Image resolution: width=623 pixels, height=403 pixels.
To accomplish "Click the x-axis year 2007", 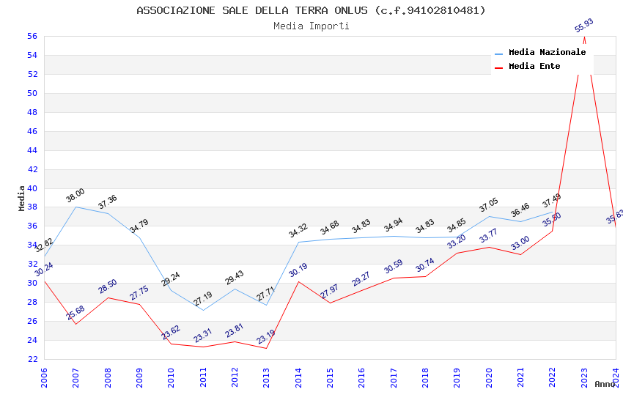I will [75, 378].
